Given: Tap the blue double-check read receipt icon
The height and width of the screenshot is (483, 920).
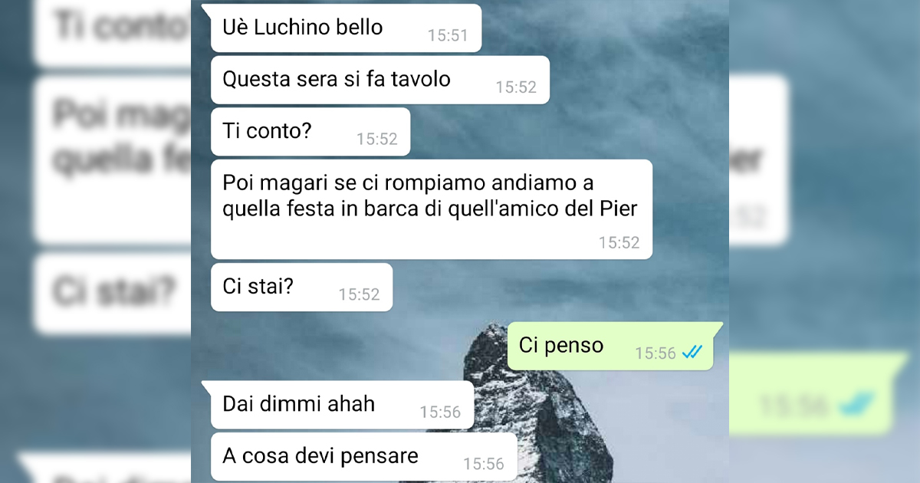Looking at the screenshot, I should (692, 353).
